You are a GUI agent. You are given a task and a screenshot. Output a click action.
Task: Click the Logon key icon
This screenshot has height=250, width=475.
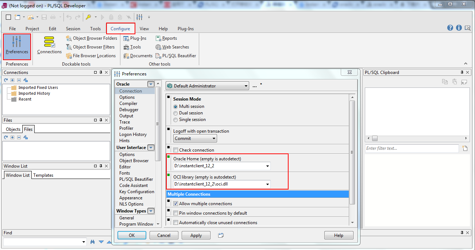point(88,17)
